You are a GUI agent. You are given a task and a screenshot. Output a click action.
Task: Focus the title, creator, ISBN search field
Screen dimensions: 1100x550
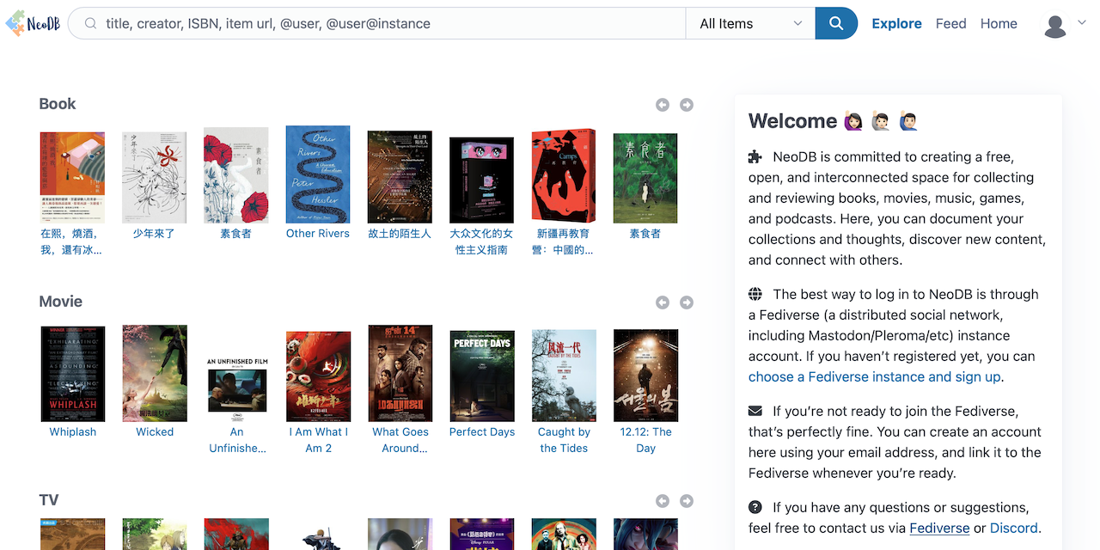(387, 24)
